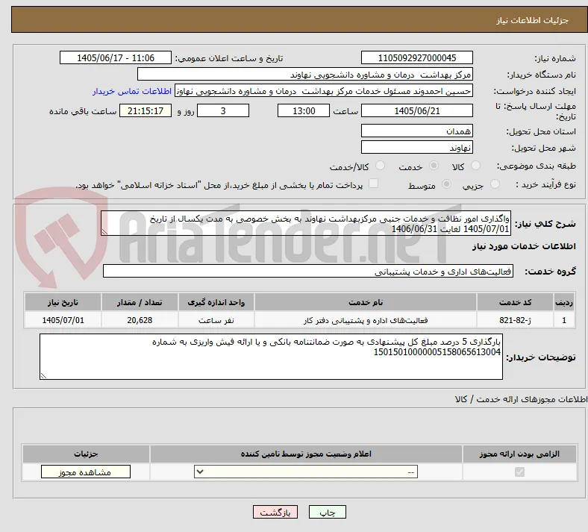The height and width of the screenshot is (532, 588).
Task: Click the remaining time field 21:15:17
Action: pos(146,111)
